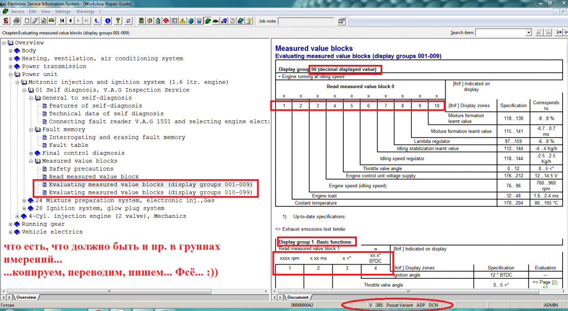Click the button beside Job note field
Viewport: 568px width, 311px height.
pos(341,21)
